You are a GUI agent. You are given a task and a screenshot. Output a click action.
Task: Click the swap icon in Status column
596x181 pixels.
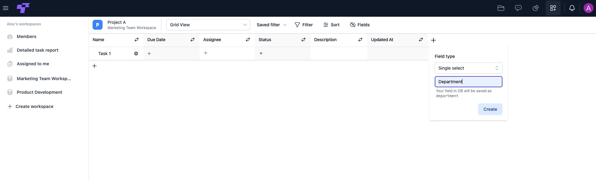[303, 40]
